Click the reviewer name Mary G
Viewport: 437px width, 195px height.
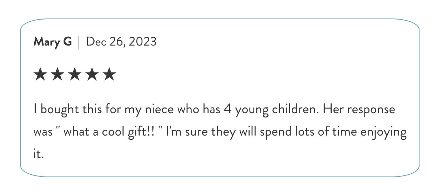52,42
